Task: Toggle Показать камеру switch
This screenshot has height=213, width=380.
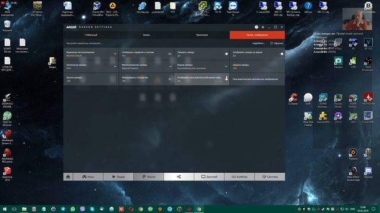Action: pyautogui.click(x=226, y=54)
